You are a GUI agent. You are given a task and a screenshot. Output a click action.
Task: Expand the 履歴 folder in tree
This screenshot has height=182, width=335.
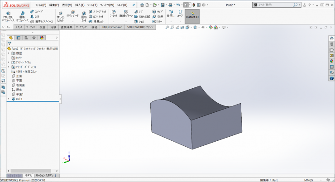pos(9,53)
